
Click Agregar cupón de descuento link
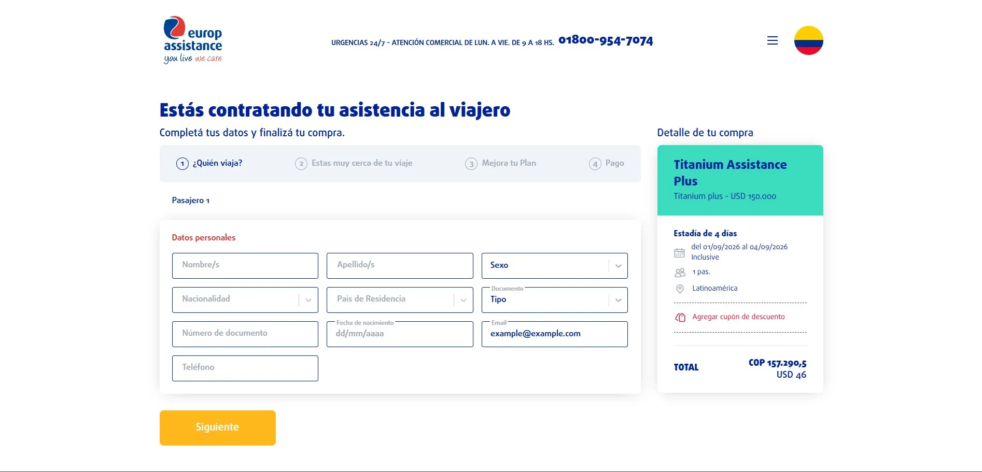pos(738,317)
